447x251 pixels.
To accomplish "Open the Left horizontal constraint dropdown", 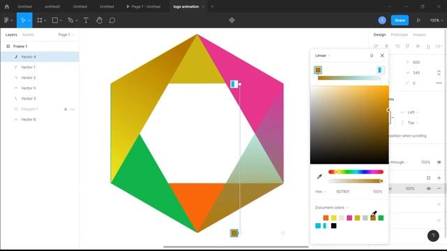I will pos(413,112).
